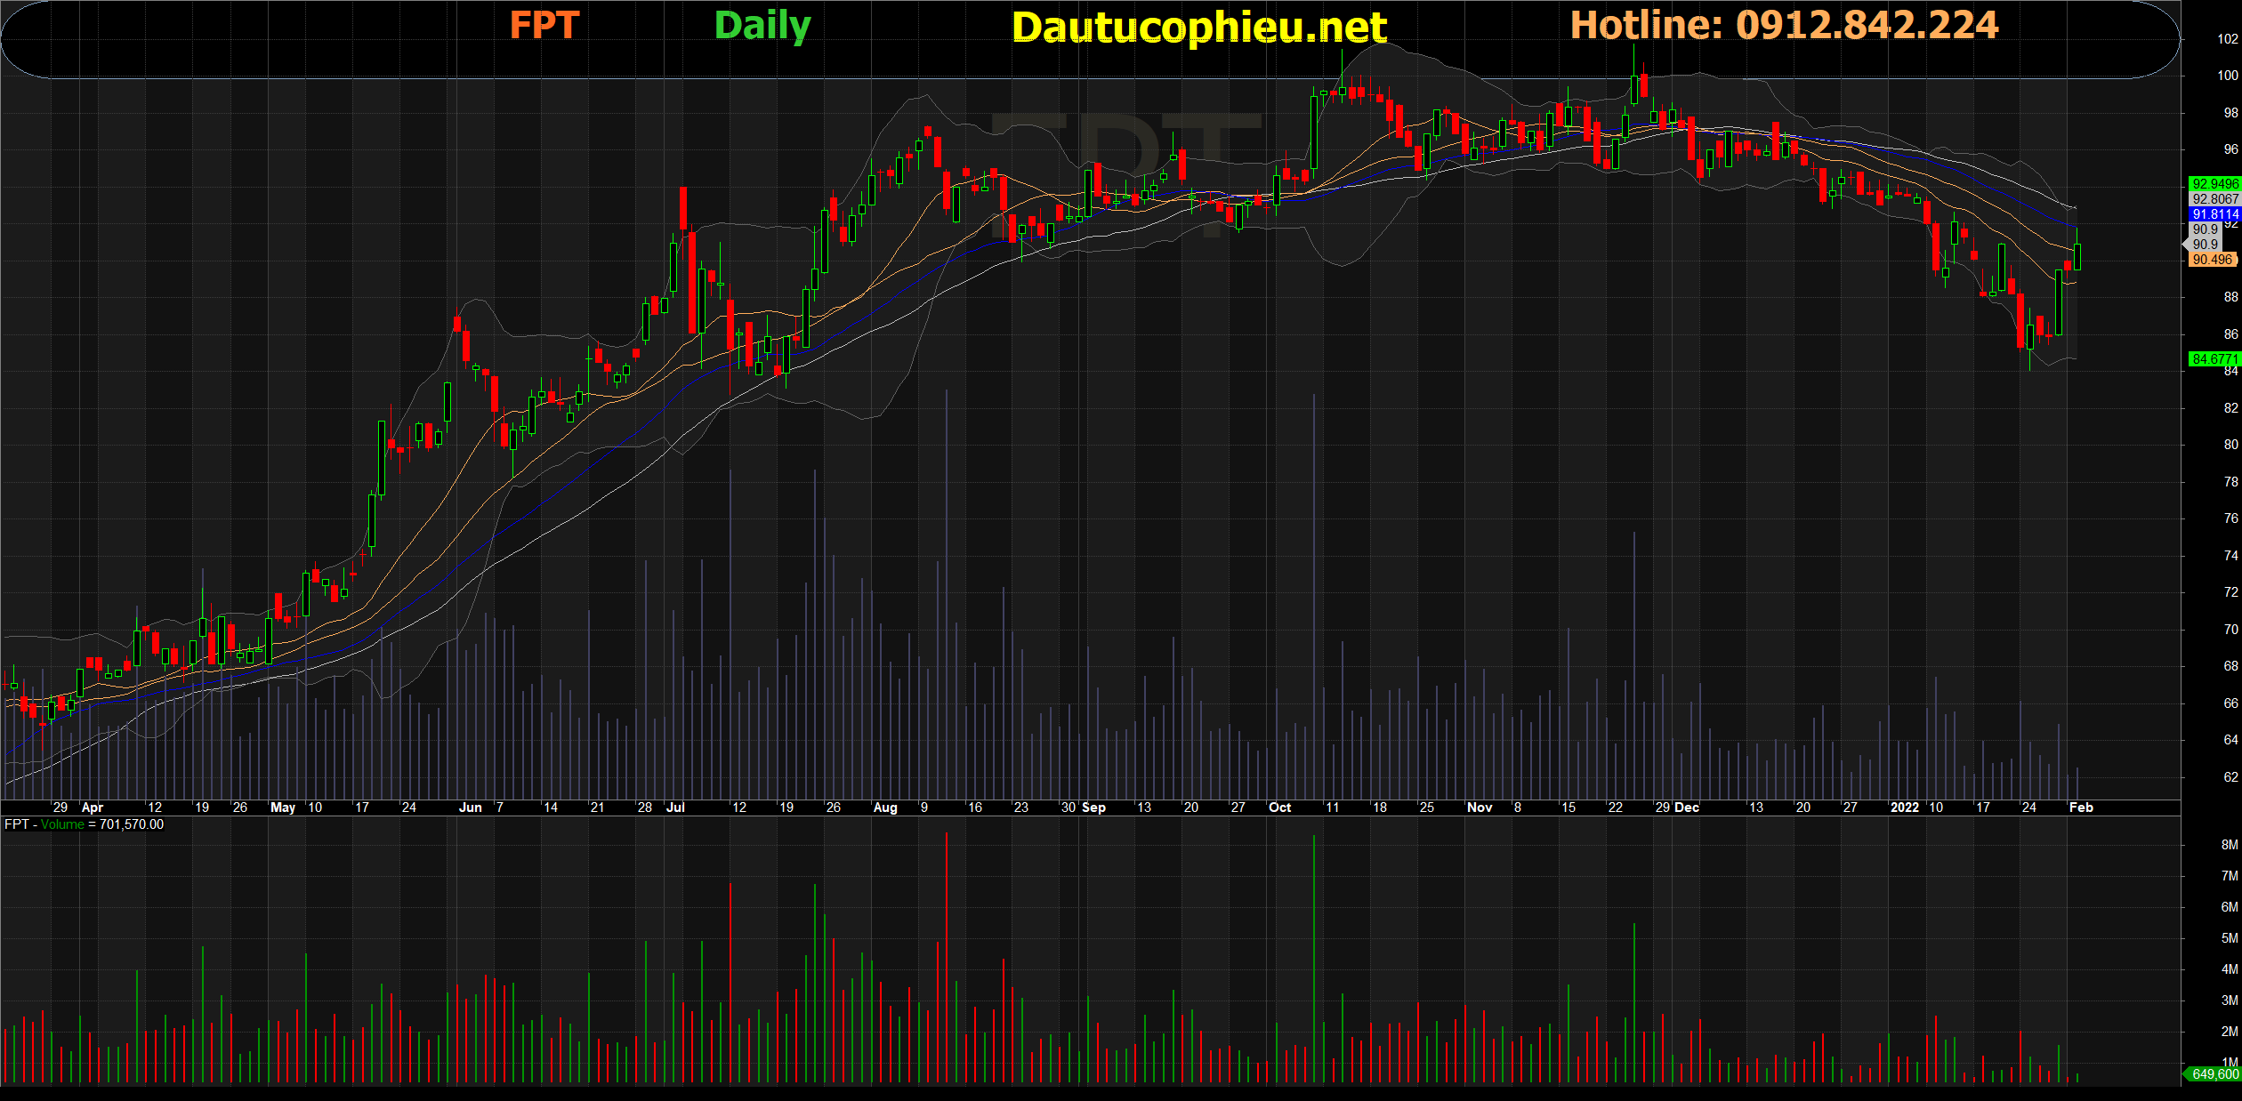The width and height of the screenshot is (2242, 1101).
Task: Click the 8M level on volume axis
Action: pyautogui.click(x=2229, y=845)
